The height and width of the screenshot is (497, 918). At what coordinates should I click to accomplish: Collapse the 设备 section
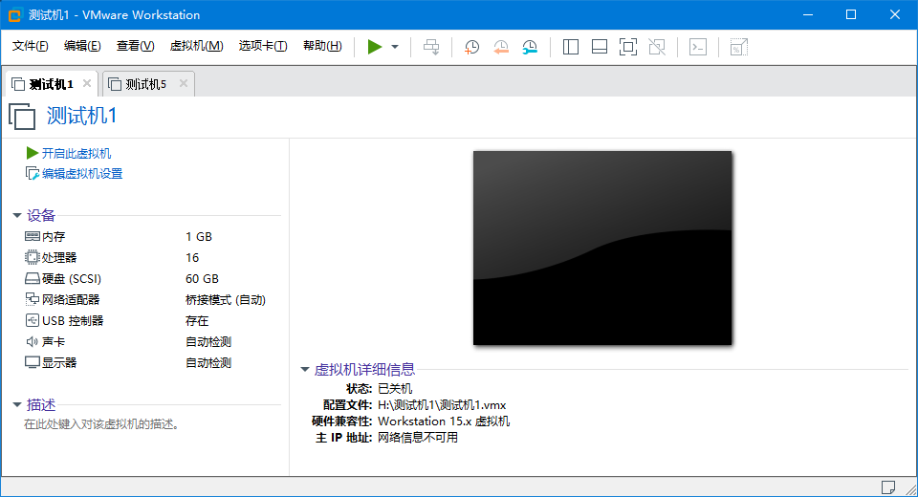17,215
